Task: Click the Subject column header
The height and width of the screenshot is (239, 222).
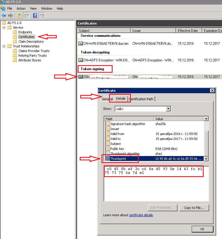Action: 104,30
